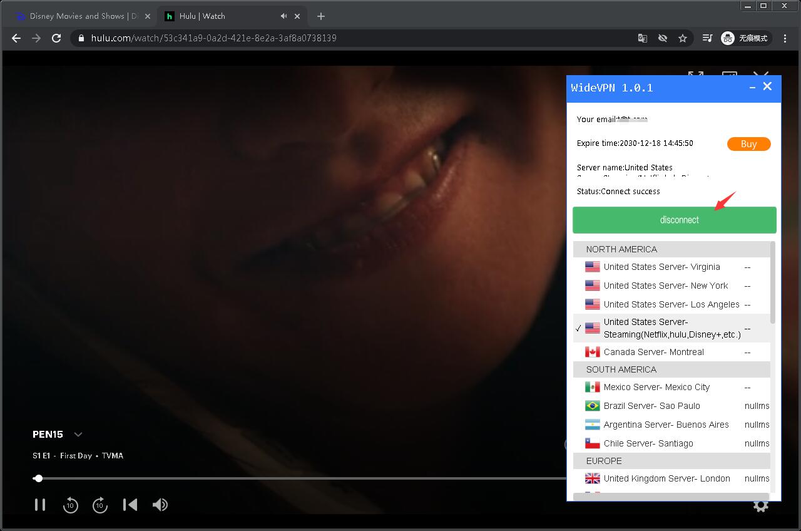The width and height of the screenshot is (801, 531).
Task: Select Brazil Server- Sao Paulo
Action: coord(672,406)
